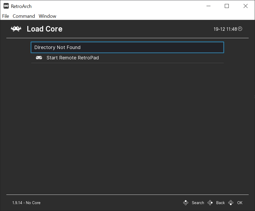Screen dimensions: 255x211
Task: Launch Start Remote RetroPad
Action: point(72,58)
